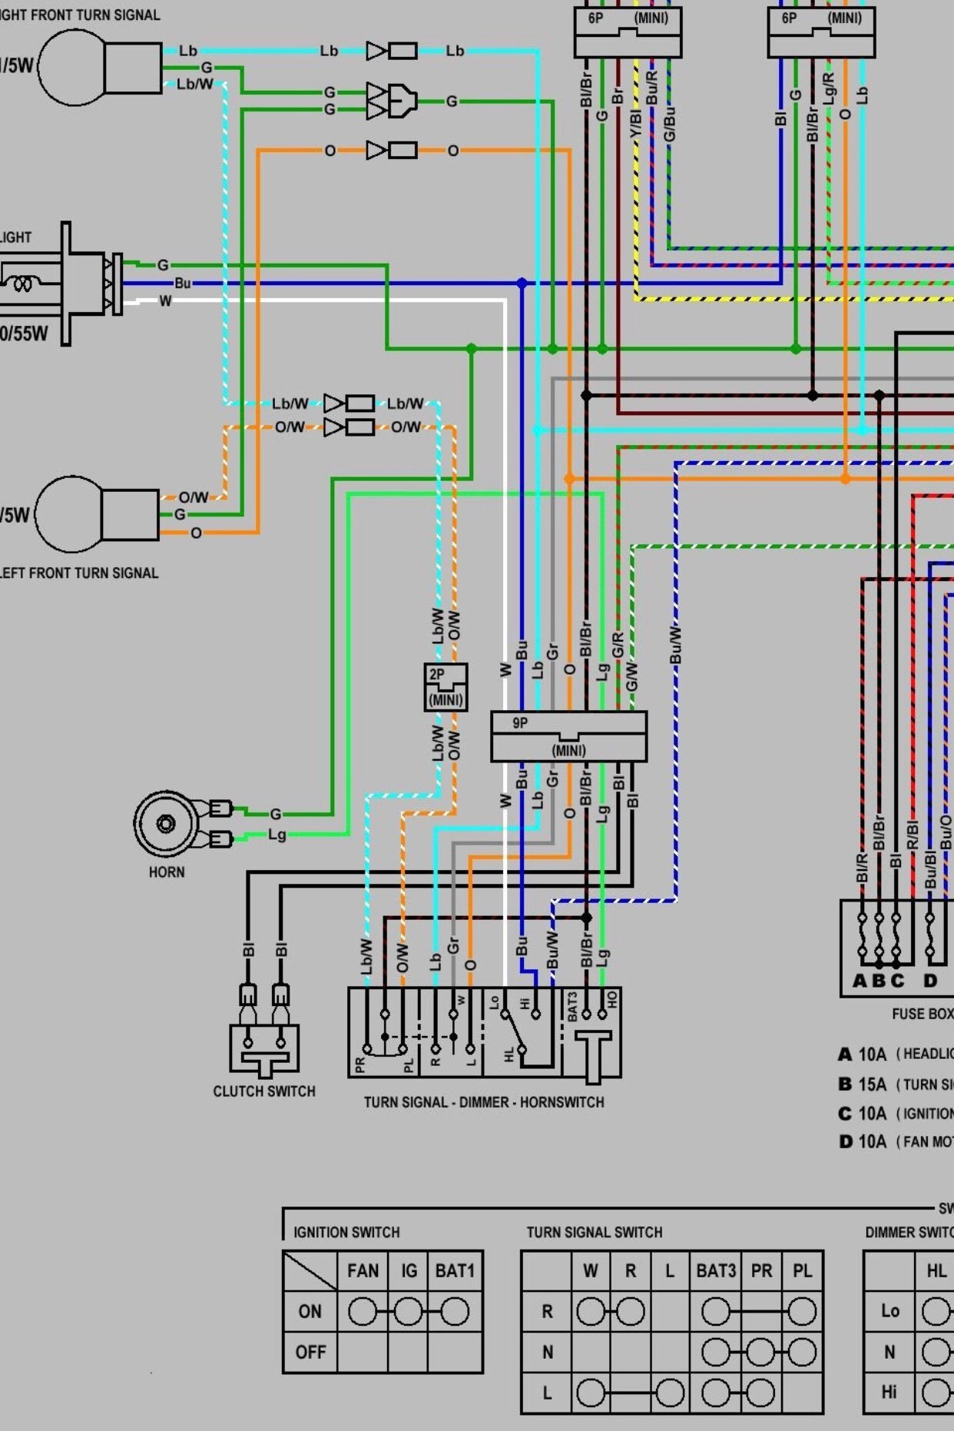Click the 6P (MINI) connector with Y/Bl wire
The width and height of the screenshot is (954, 1431).
click(628, 32)
